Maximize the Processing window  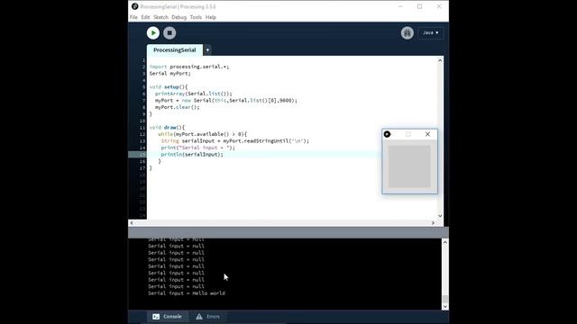coord(419,6)
